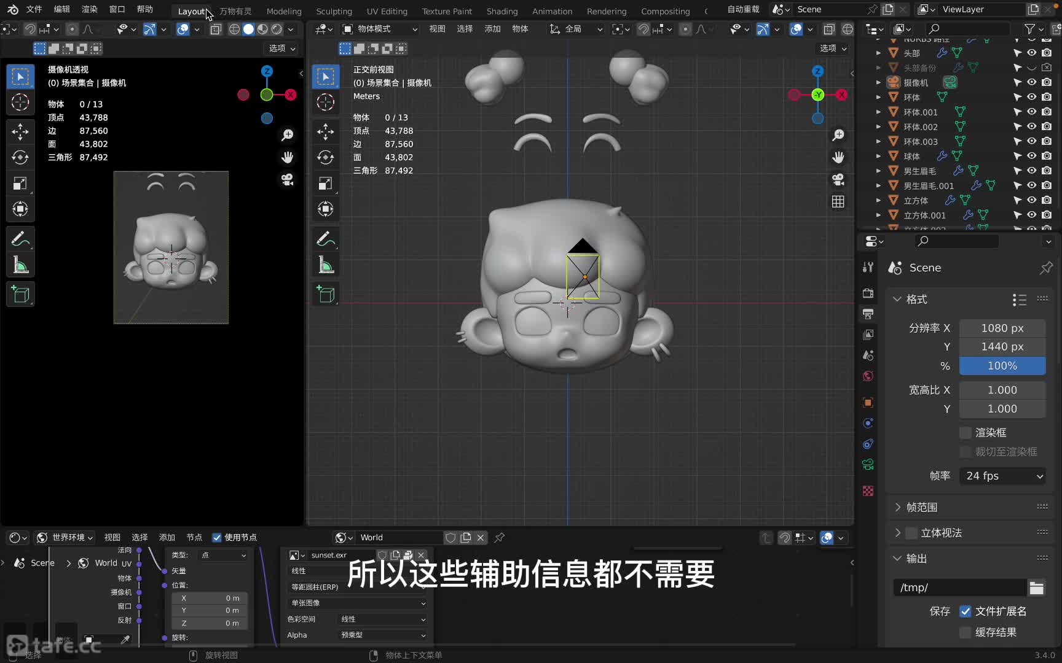Open the Object properties tab
1062x663 pixels.
[x=868, y=403]
